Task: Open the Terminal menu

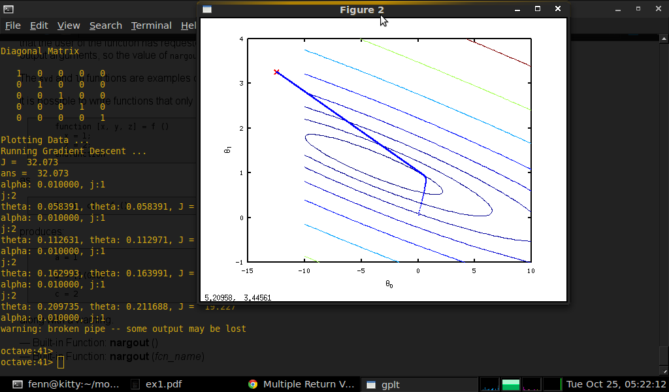Action: coord(152,25)
